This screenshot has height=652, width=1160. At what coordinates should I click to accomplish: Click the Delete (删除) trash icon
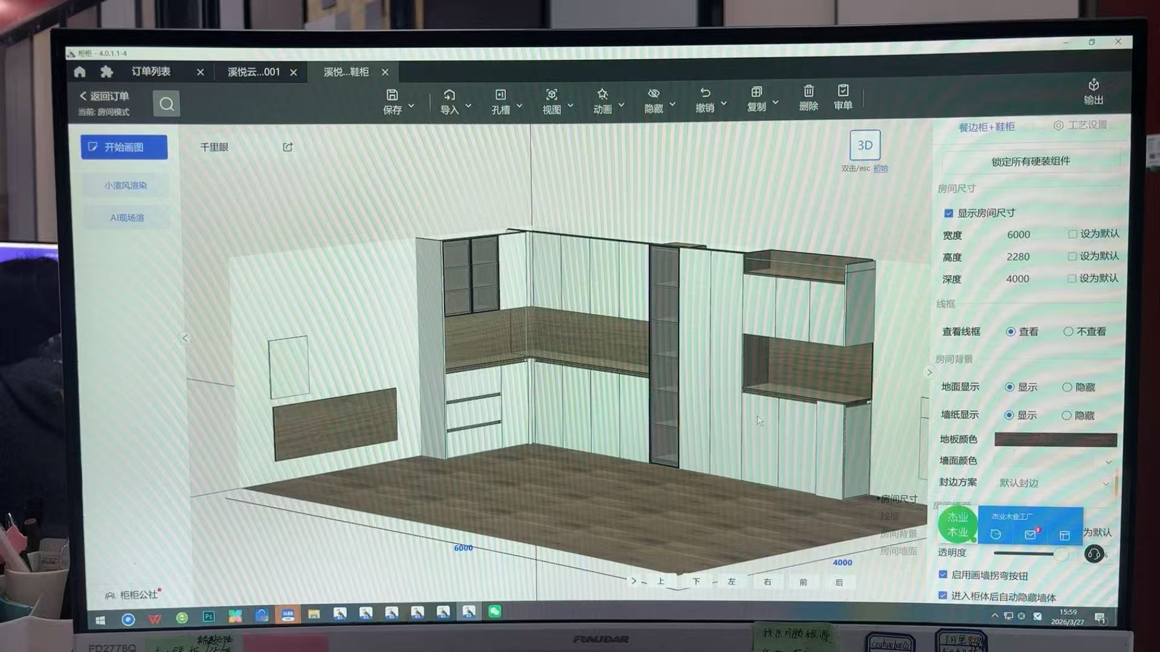808,92
